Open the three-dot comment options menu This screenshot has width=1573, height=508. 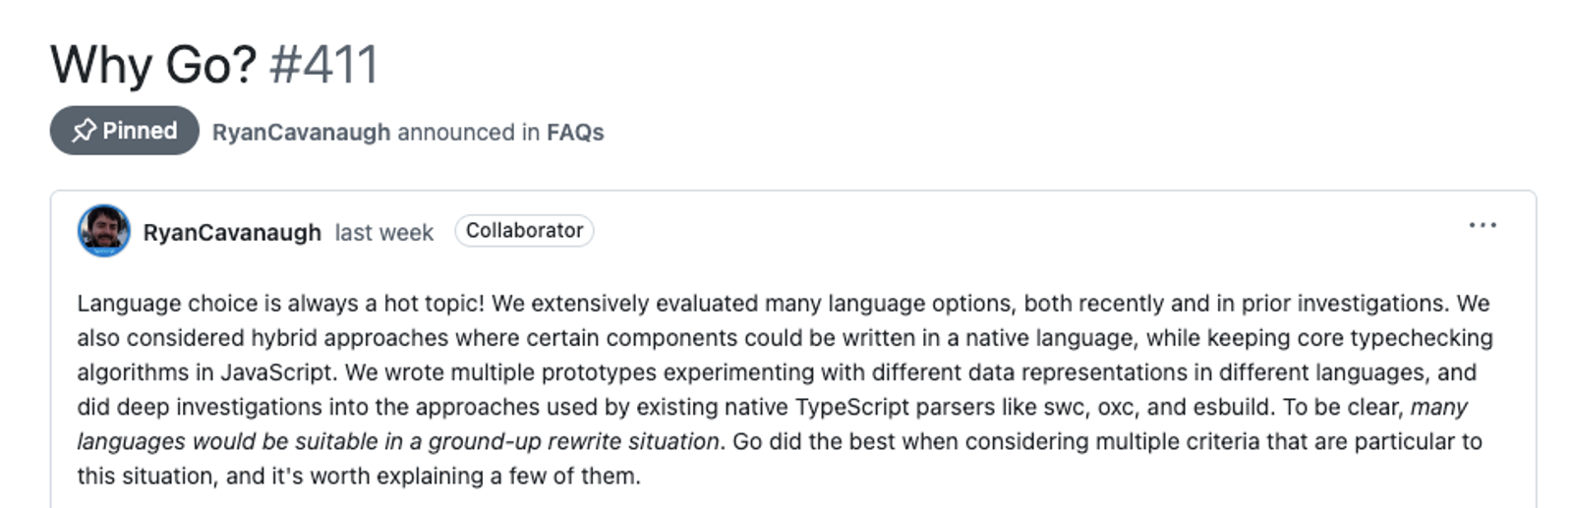tap(1482, 226)
